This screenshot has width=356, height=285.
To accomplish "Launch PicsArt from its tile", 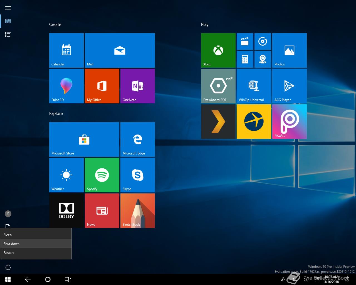I will (x=290, y=122).
